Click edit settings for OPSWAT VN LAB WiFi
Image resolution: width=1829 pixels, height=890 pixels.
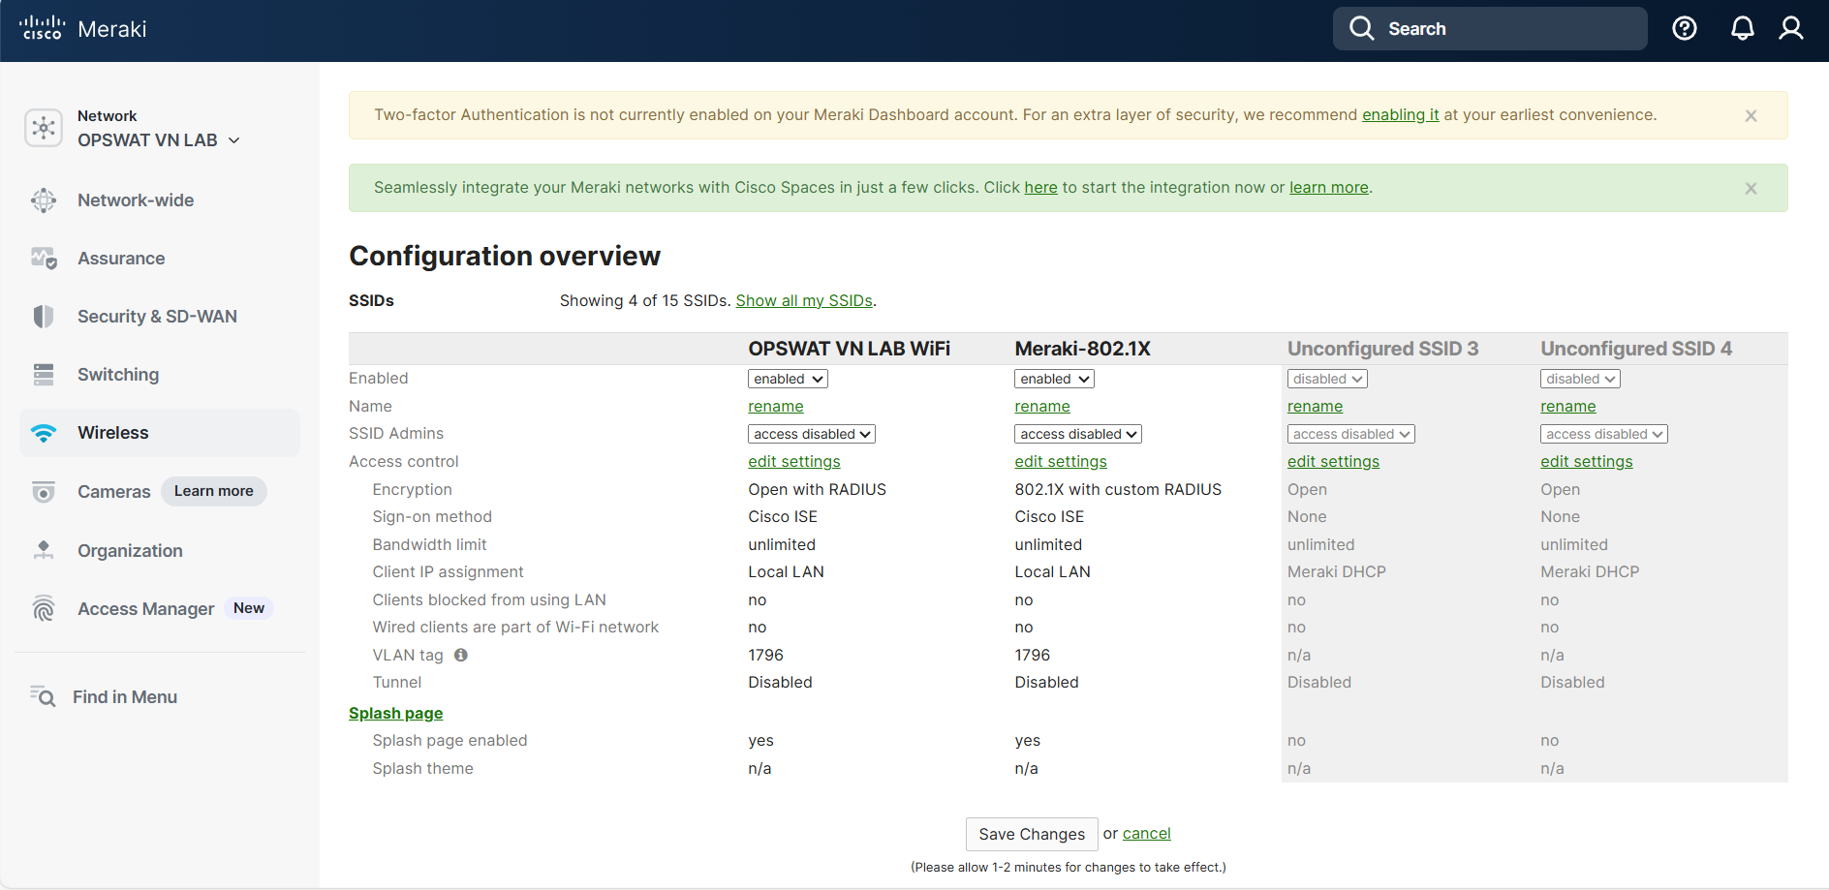point(794,462)
